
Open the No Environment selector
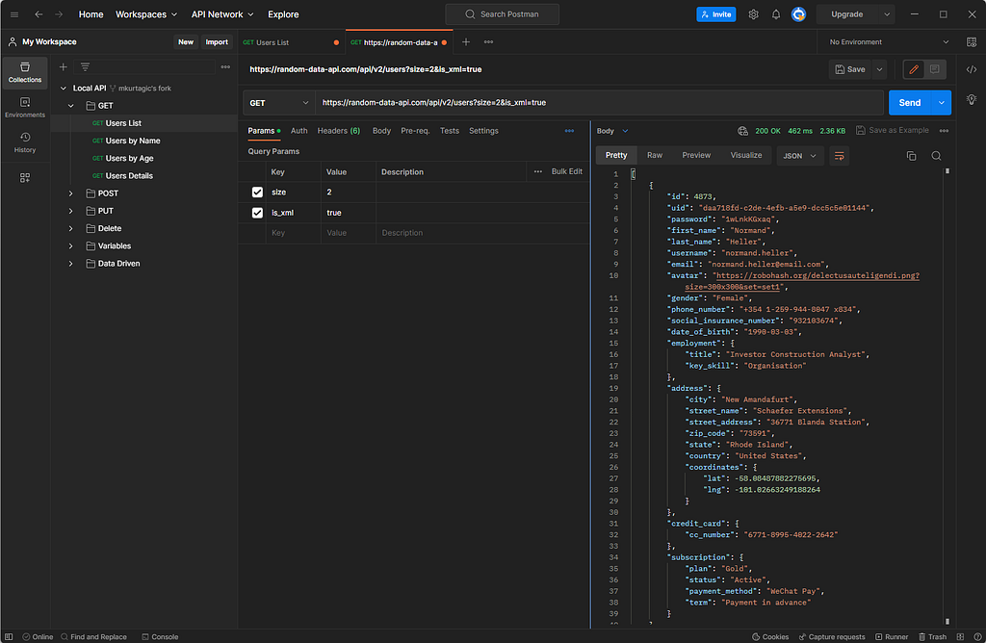tap(889, 42)
